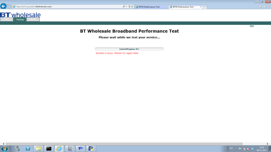Select the Testing page tab
Image resolution: width=271 pixels, height=152 pixels.
coord(20,19)
